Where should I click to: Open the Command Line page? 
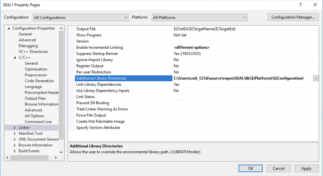pos(38,122)
